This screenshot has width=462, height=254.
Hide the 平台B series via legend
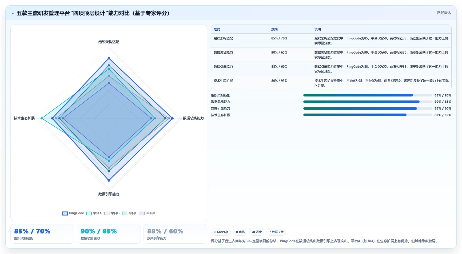[112, 213]
